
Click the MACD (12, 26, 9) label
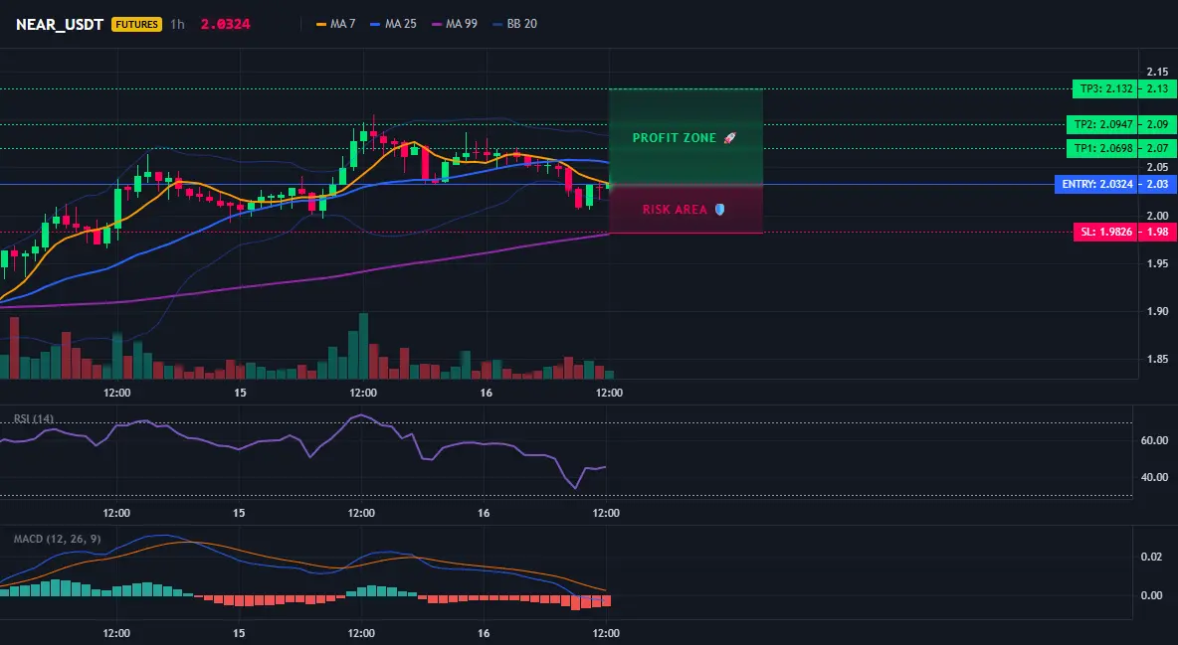pyautogui.click(x=57, y=539)
